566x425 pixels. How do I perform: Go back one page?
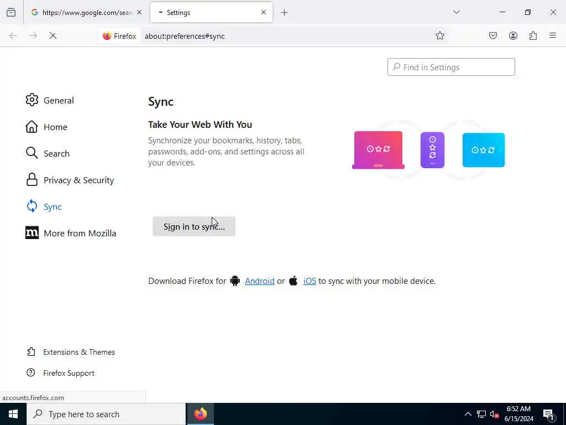(x=13, y=35)
